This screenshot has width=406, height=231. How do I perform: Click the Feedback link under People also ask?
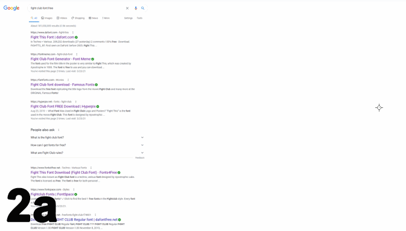[x=140, y=157]
